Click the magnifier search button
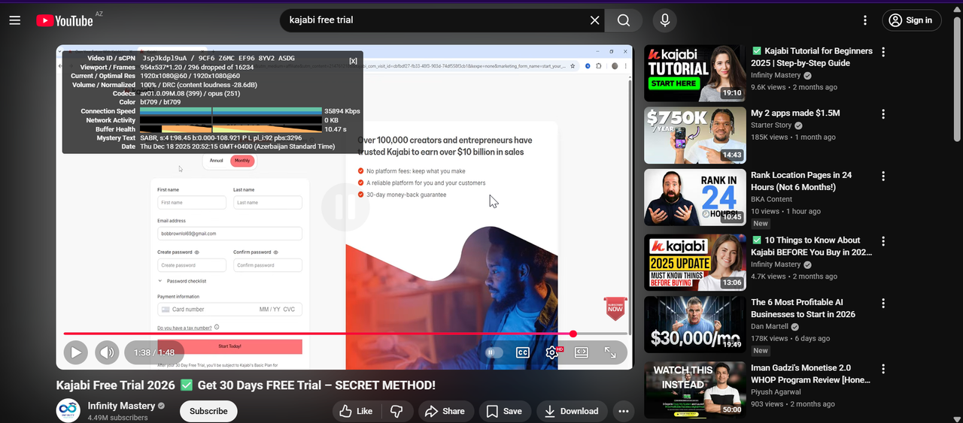 coord(624,20)
